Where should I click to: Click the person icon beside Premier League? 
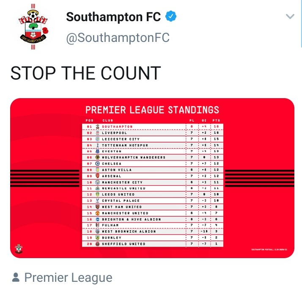click(x=16, y=278)
